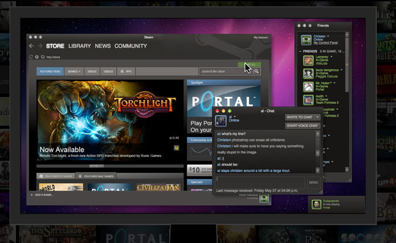Click Add a Game at the bottom
Screen dimensions: 396x243
coord(43,195)
